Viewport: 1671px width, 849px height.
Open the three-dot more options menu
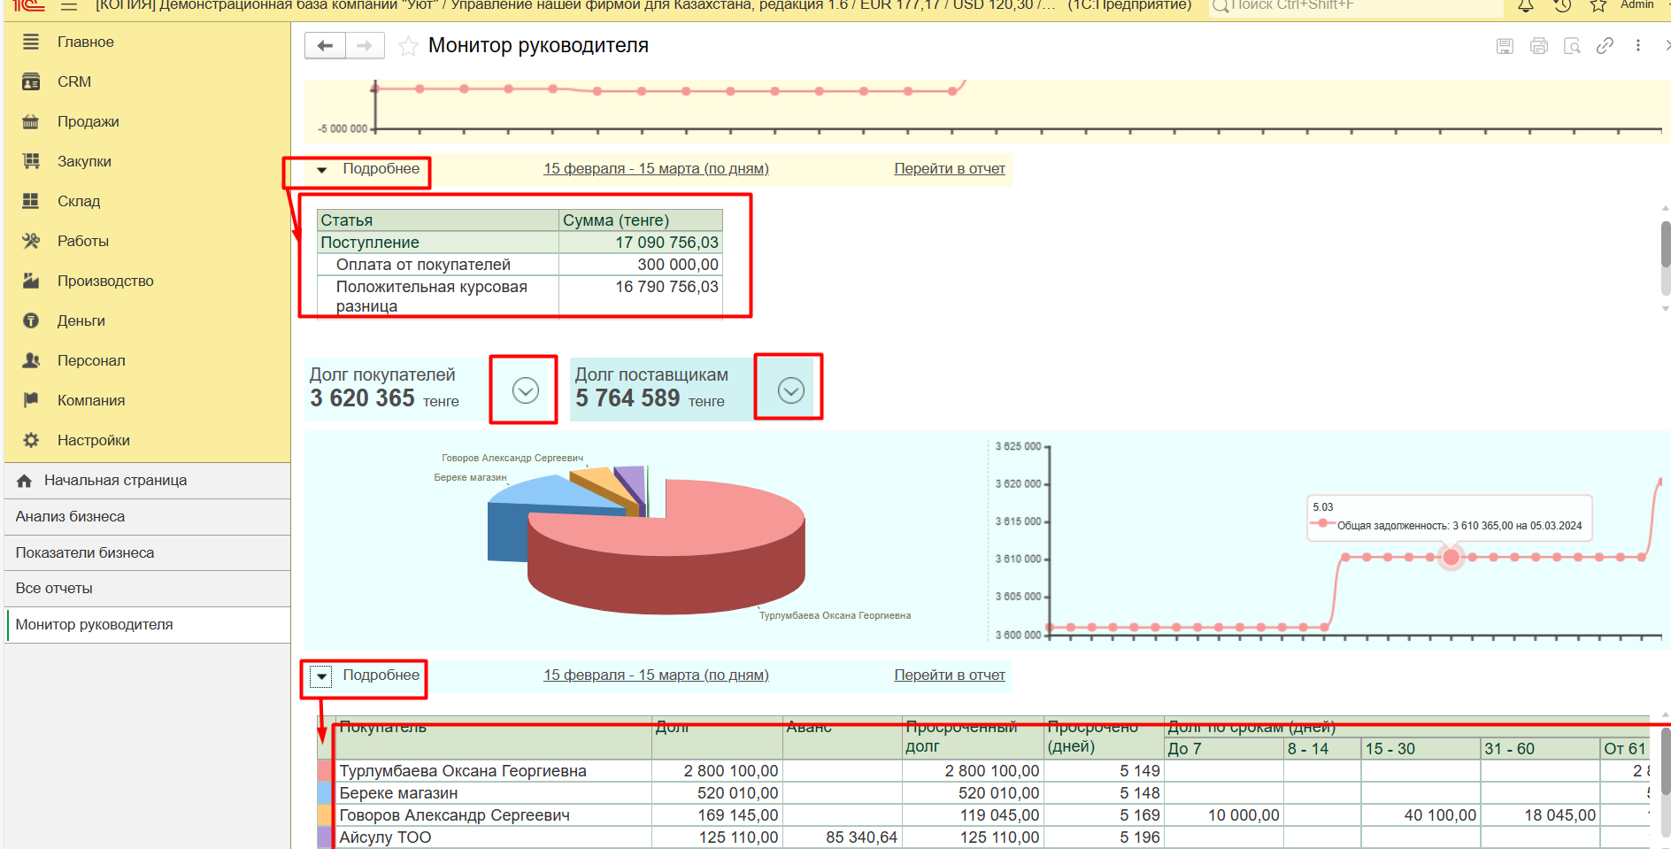(x=1638, y=46)
